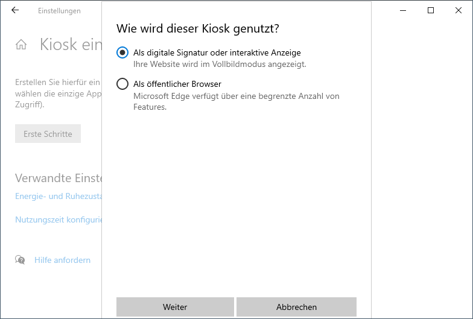
Task: Click the Microsoft Edge limited features description
Action: pyautogui.click(x=236, y=101)
